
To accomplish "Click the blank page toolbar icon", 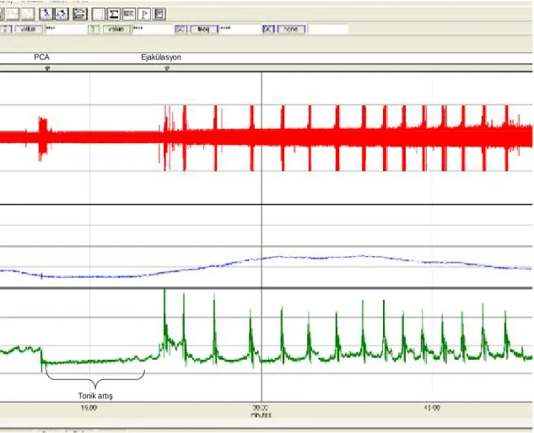I will 99,14.
